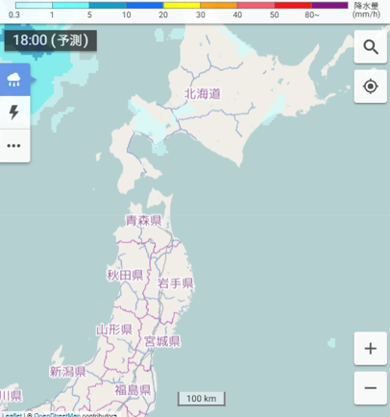This screenshot has width=390, height=417.
Task: Zoom out with the minus button
Action: [x=371, y=388]
